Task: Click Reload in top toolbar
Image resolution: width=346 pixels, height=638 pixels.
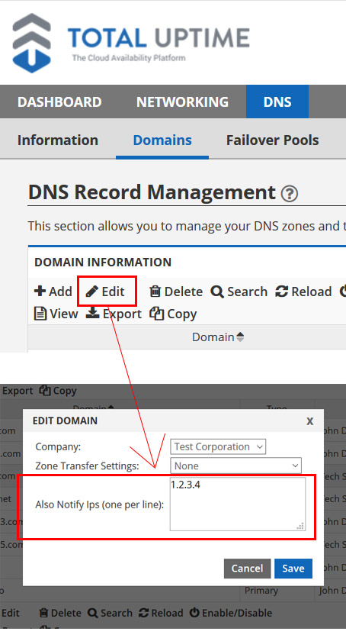Action: (x=304, y=292)
